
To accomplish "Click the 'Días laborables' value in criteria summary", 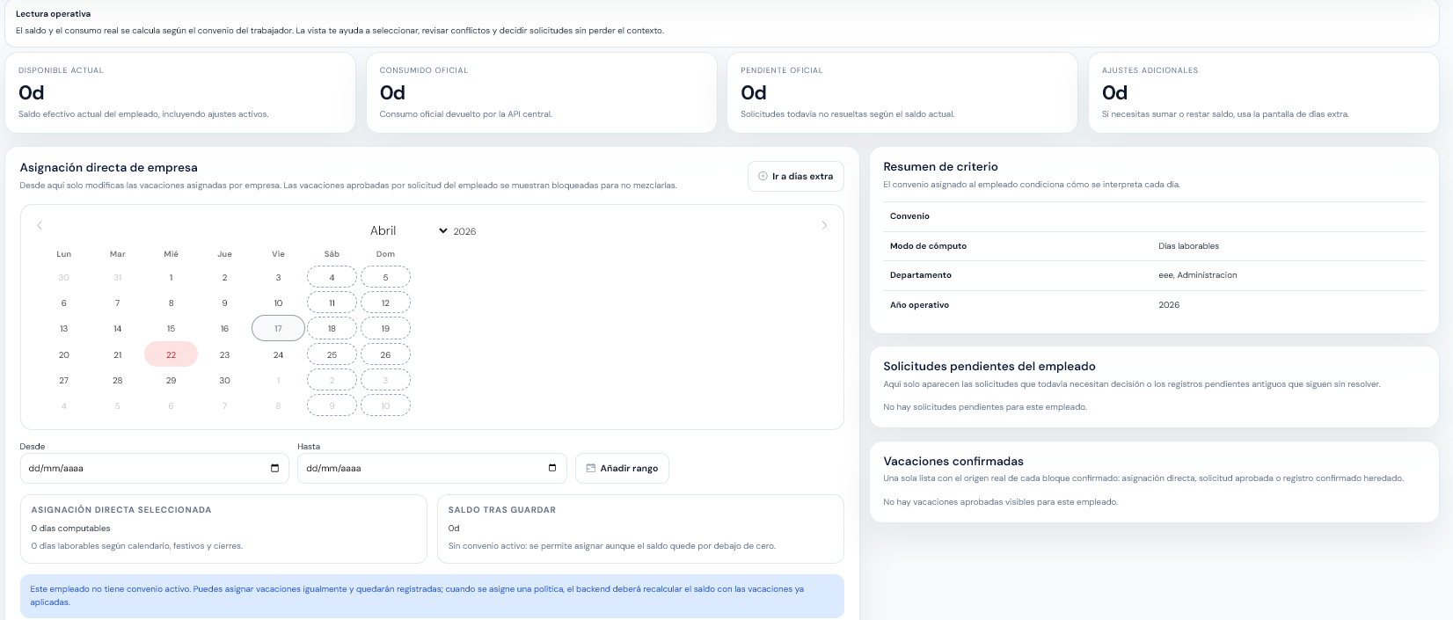I will click(1188, 246).
